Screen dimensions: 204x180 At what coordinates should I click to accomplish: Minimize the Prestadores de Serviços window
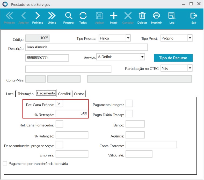184,4
